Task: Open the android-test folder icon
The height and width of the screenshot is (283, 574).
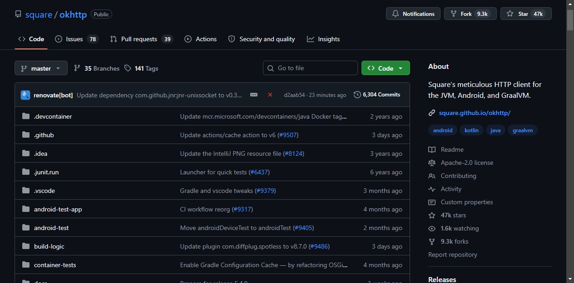Action: coord(26,228)
